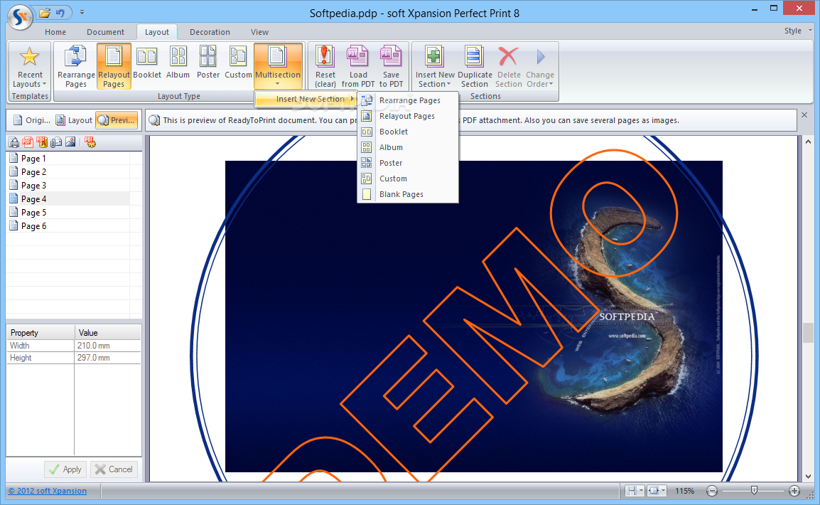The width and height of the screenshot is (820, 505).
Task: Click Reset (clear) in the ribbon
Action: pos(325,66)
